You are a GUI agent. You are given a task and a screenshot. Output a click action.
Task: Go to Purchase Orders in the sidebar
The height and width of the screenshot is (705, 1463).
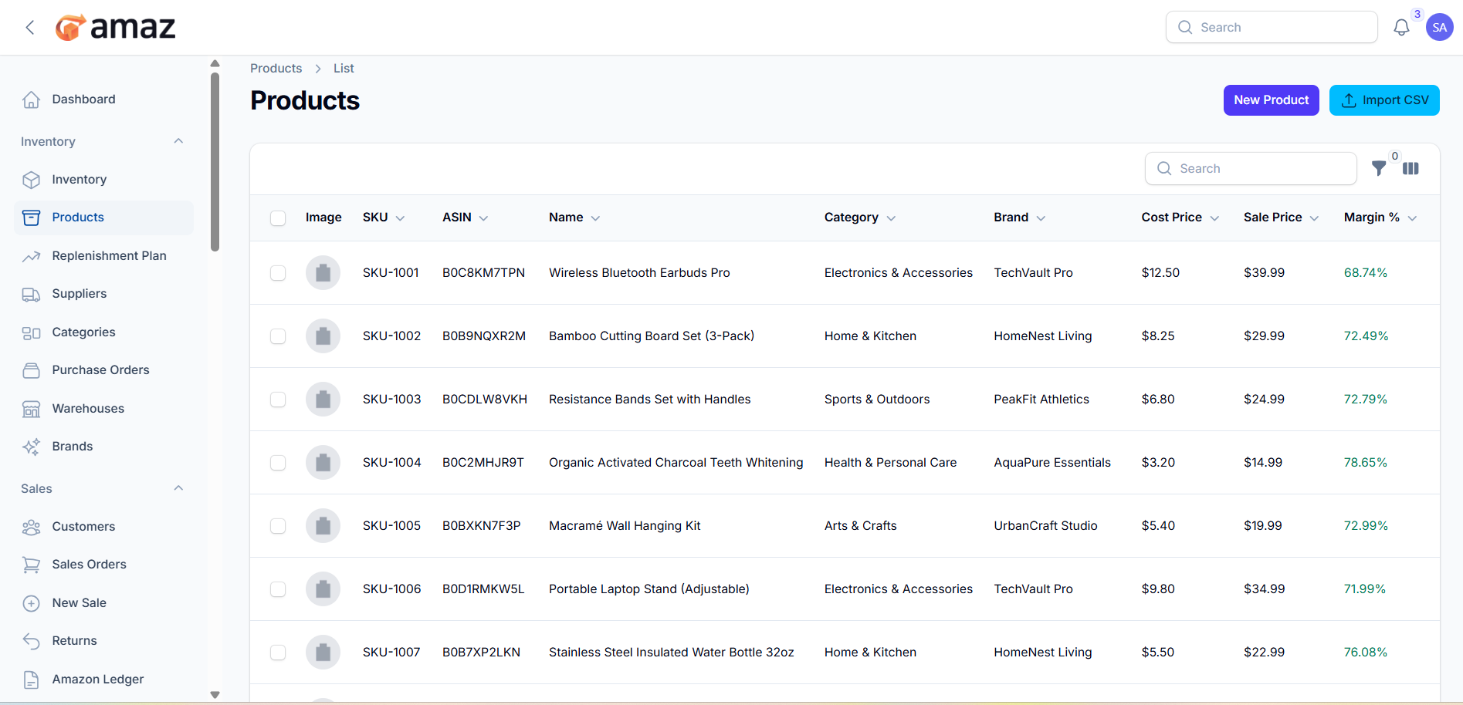tap(100, 370)
